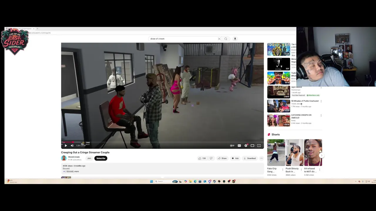The image size is (376, 211).
Task: Open a new browser tab with plus
Action: click(x=37, y=29)
